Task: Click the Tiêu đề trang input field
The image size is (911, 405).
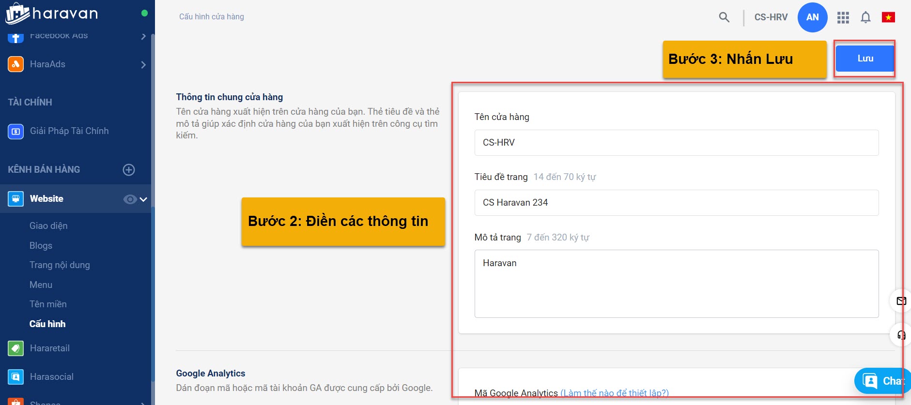Action: click(677, 203)
